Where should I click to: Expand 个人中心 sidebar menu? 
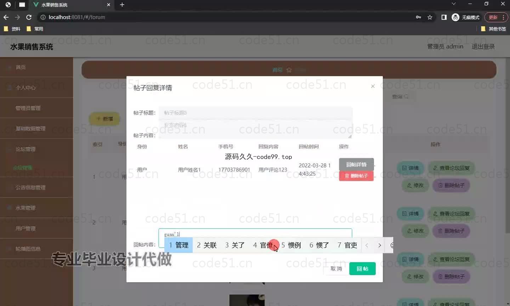click(36, 87)
